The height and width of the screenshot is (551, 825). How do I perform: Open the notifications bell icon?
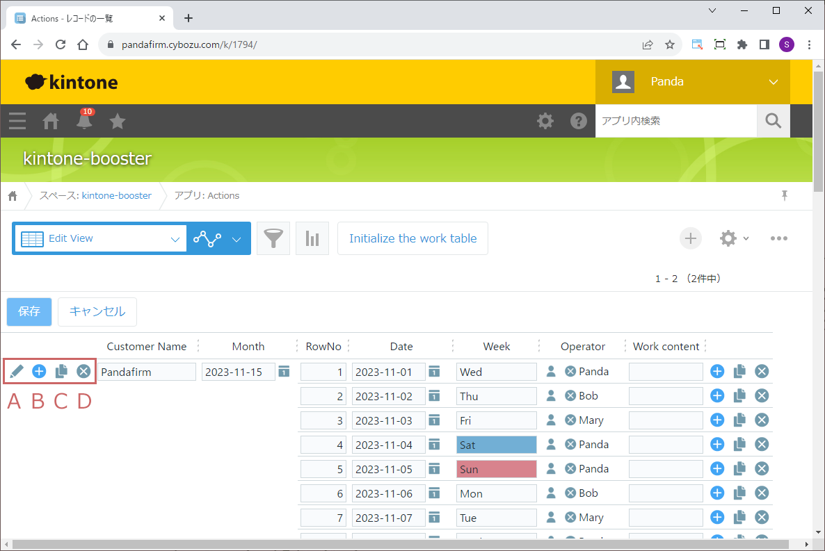(84, 122)
